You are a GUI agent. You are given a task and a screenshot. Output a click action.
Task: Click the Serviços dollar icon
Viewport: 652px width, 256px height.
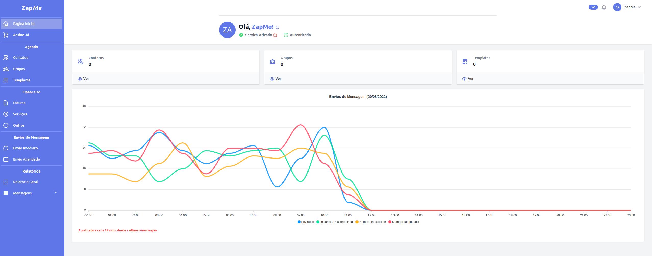click(6, 114)
